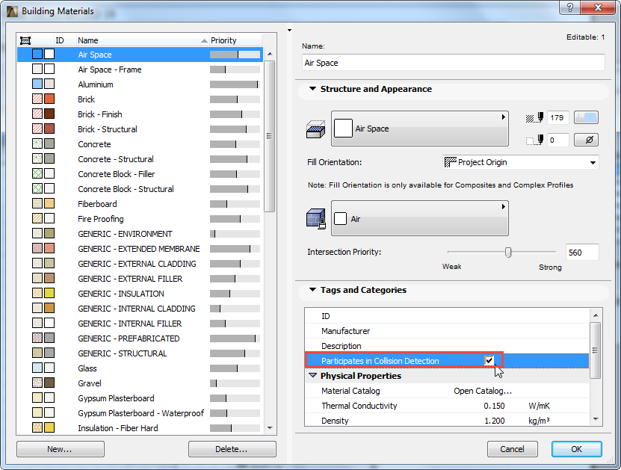
Task: Click the New... button
Action: point(61,449)
